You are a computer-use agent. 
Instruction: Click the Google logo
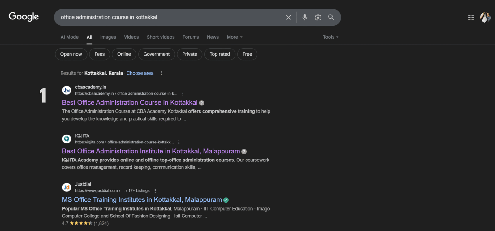tap(24, 17)
